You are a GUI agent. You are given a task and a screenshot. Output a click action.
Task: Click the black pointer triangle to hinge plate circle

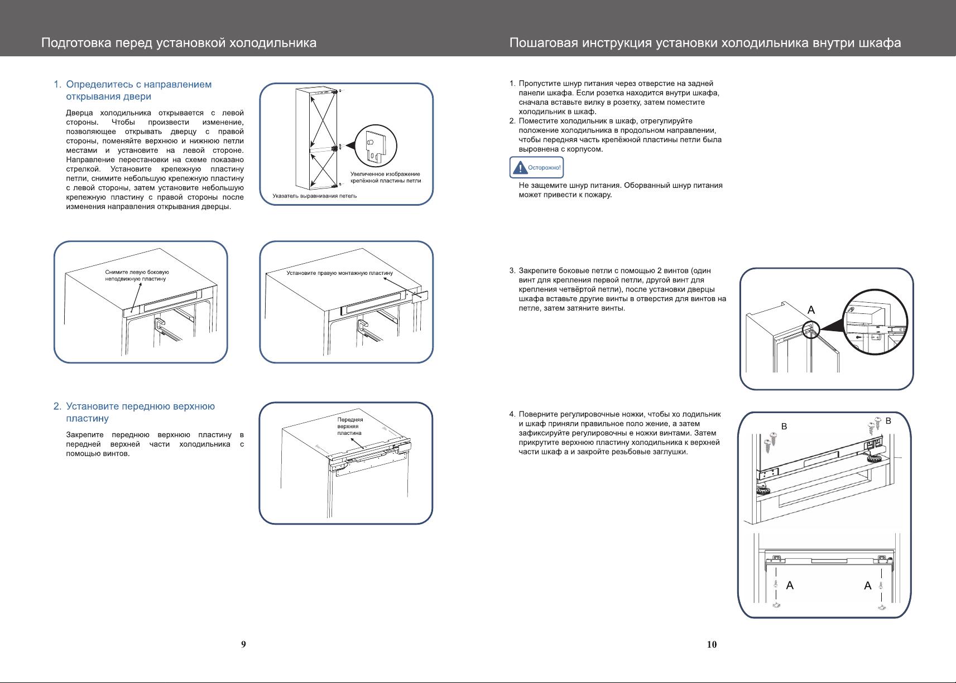pos(350,144)
